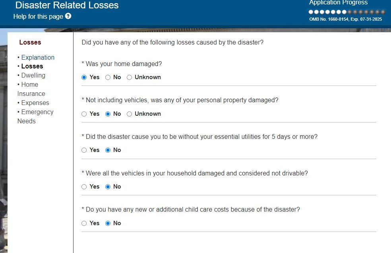Select Yes for home damaged

(84, 78)
